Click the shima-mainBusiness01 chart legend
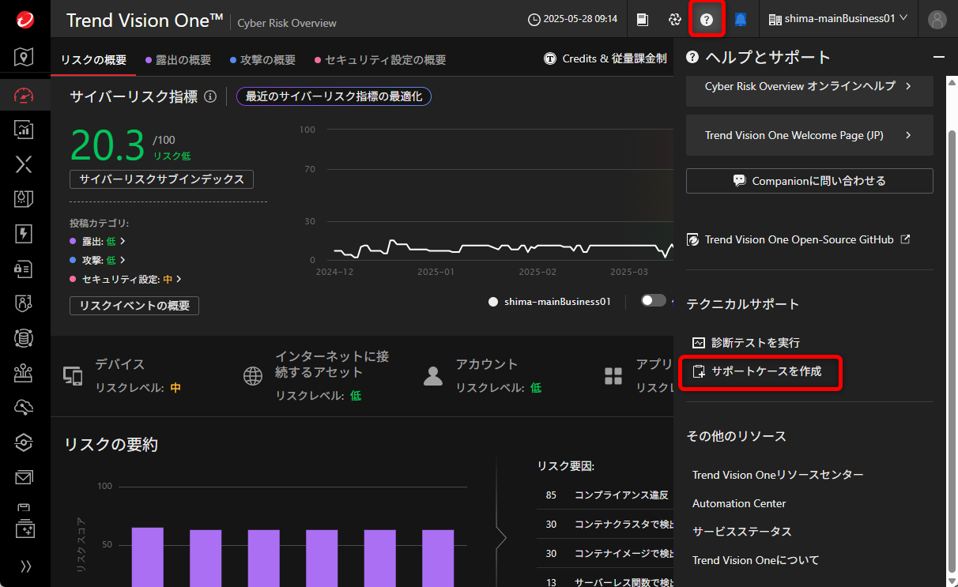Image resolution: width=958 pixels, height=587 pixels. coord(550,301)
